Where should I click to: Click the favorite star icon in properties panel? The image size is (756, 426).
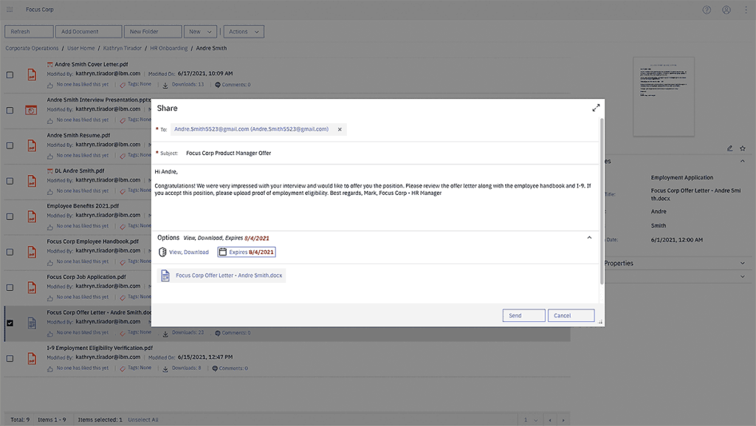743,148
